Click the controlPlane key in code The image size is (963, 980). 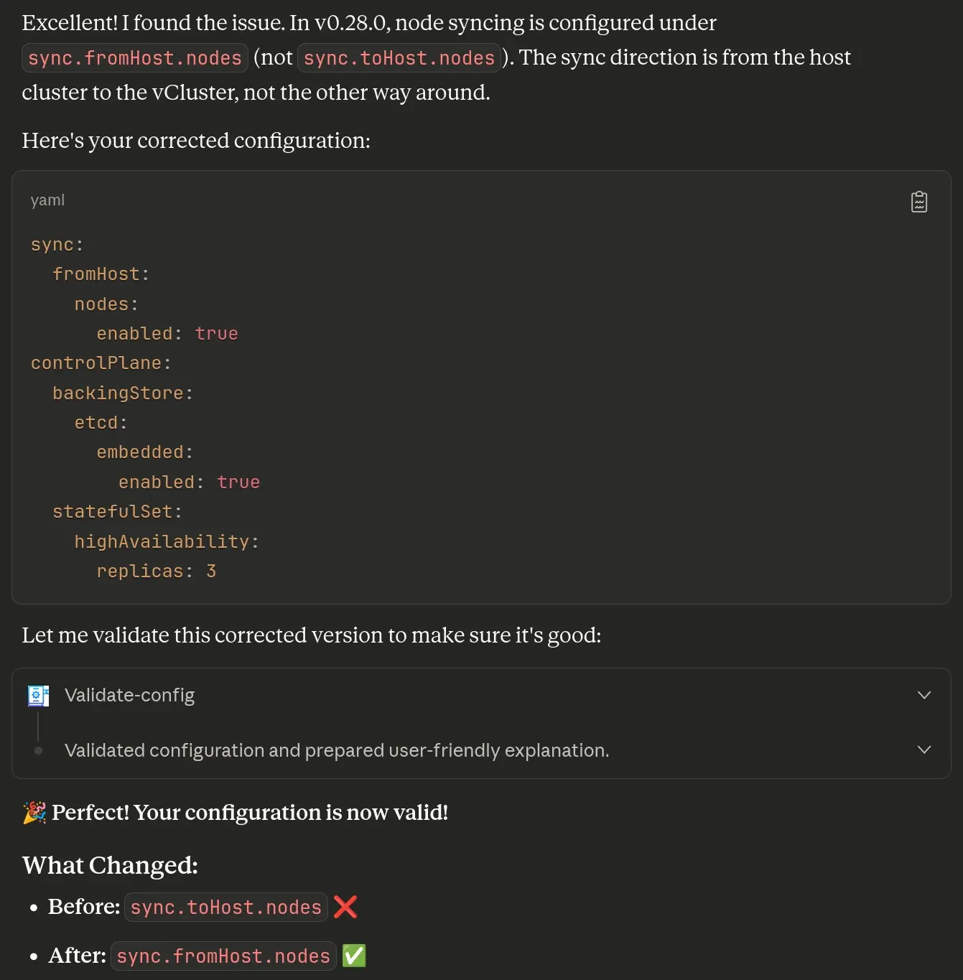pos(96,363)
